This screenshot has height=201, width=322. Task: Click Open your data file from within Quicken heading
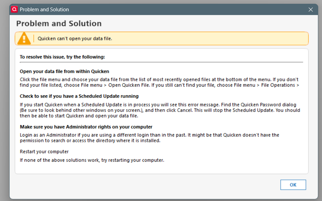pos(65,71)
